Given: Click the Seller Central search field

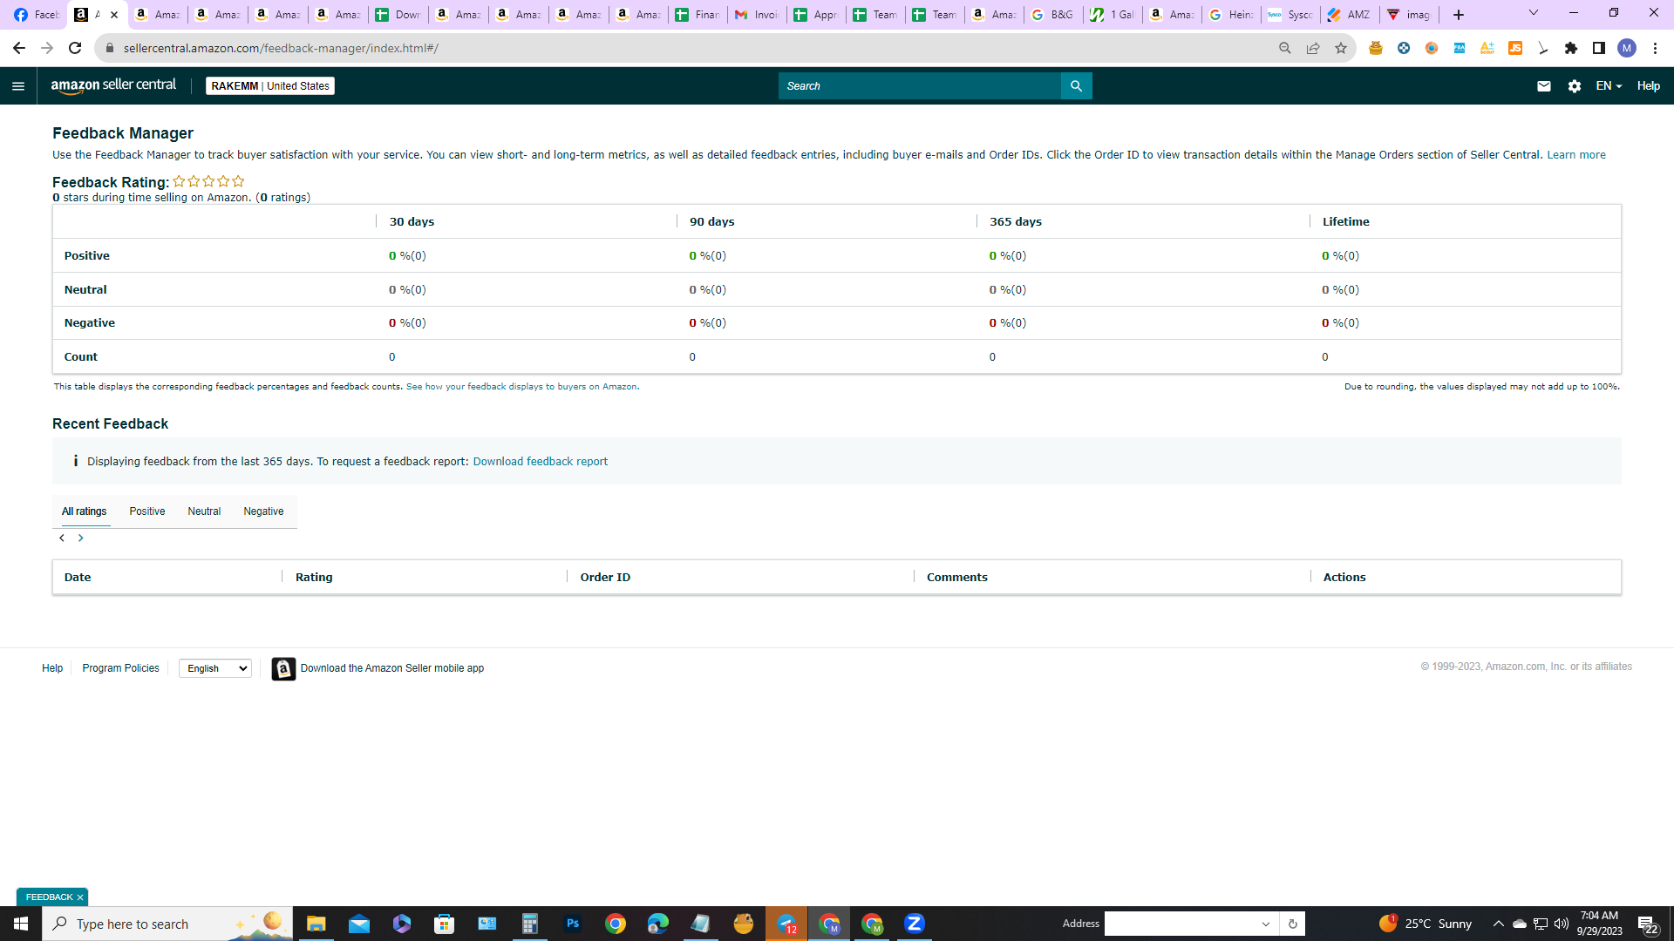Looking at the screenshot, I should pos(920,86).
